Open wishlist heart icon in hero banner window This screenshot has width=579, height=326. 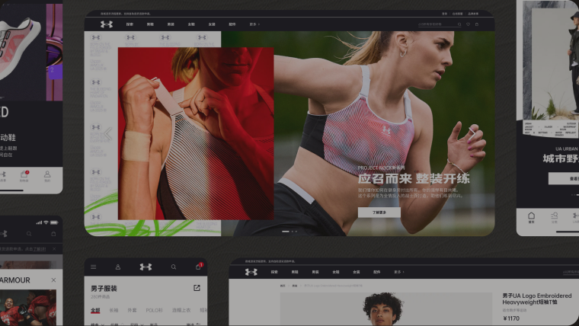point(468,24)
